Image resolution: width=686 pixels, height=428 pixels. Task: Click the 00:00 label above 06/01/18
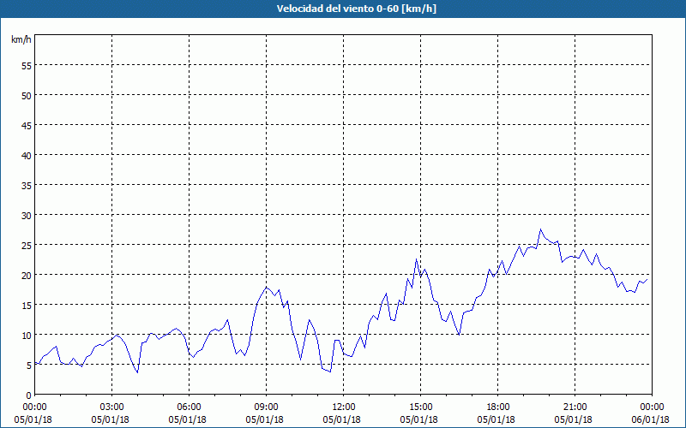tap(653, 407)
